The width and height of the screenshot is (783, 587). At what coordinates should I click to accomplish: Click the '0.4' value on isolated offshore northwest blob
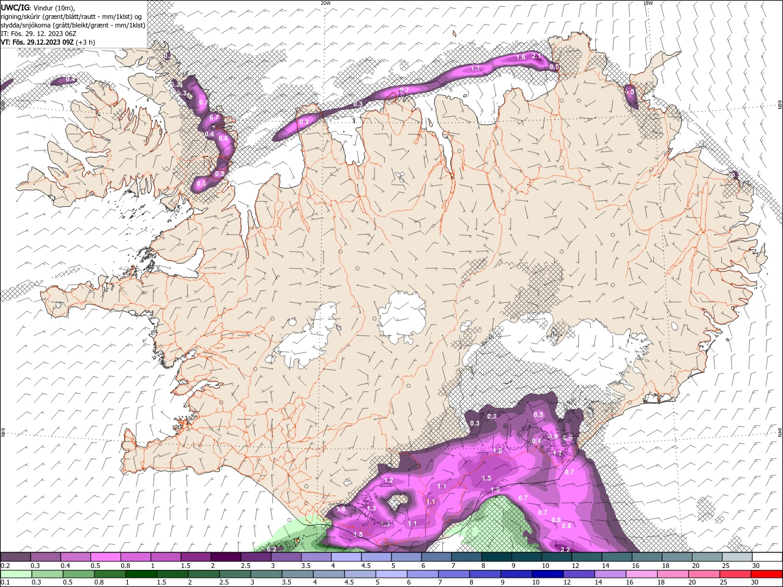pos(70,79)
